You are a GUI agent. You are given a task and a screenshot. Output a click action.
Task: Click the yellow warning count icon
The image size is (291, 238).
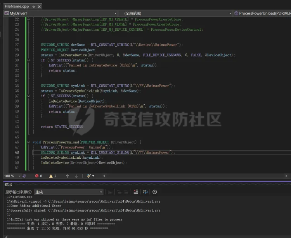click(x=51, y=176)
